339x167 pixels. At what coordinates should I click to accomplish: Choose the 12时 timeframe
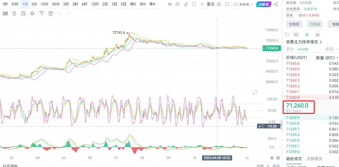coord(95,4)
